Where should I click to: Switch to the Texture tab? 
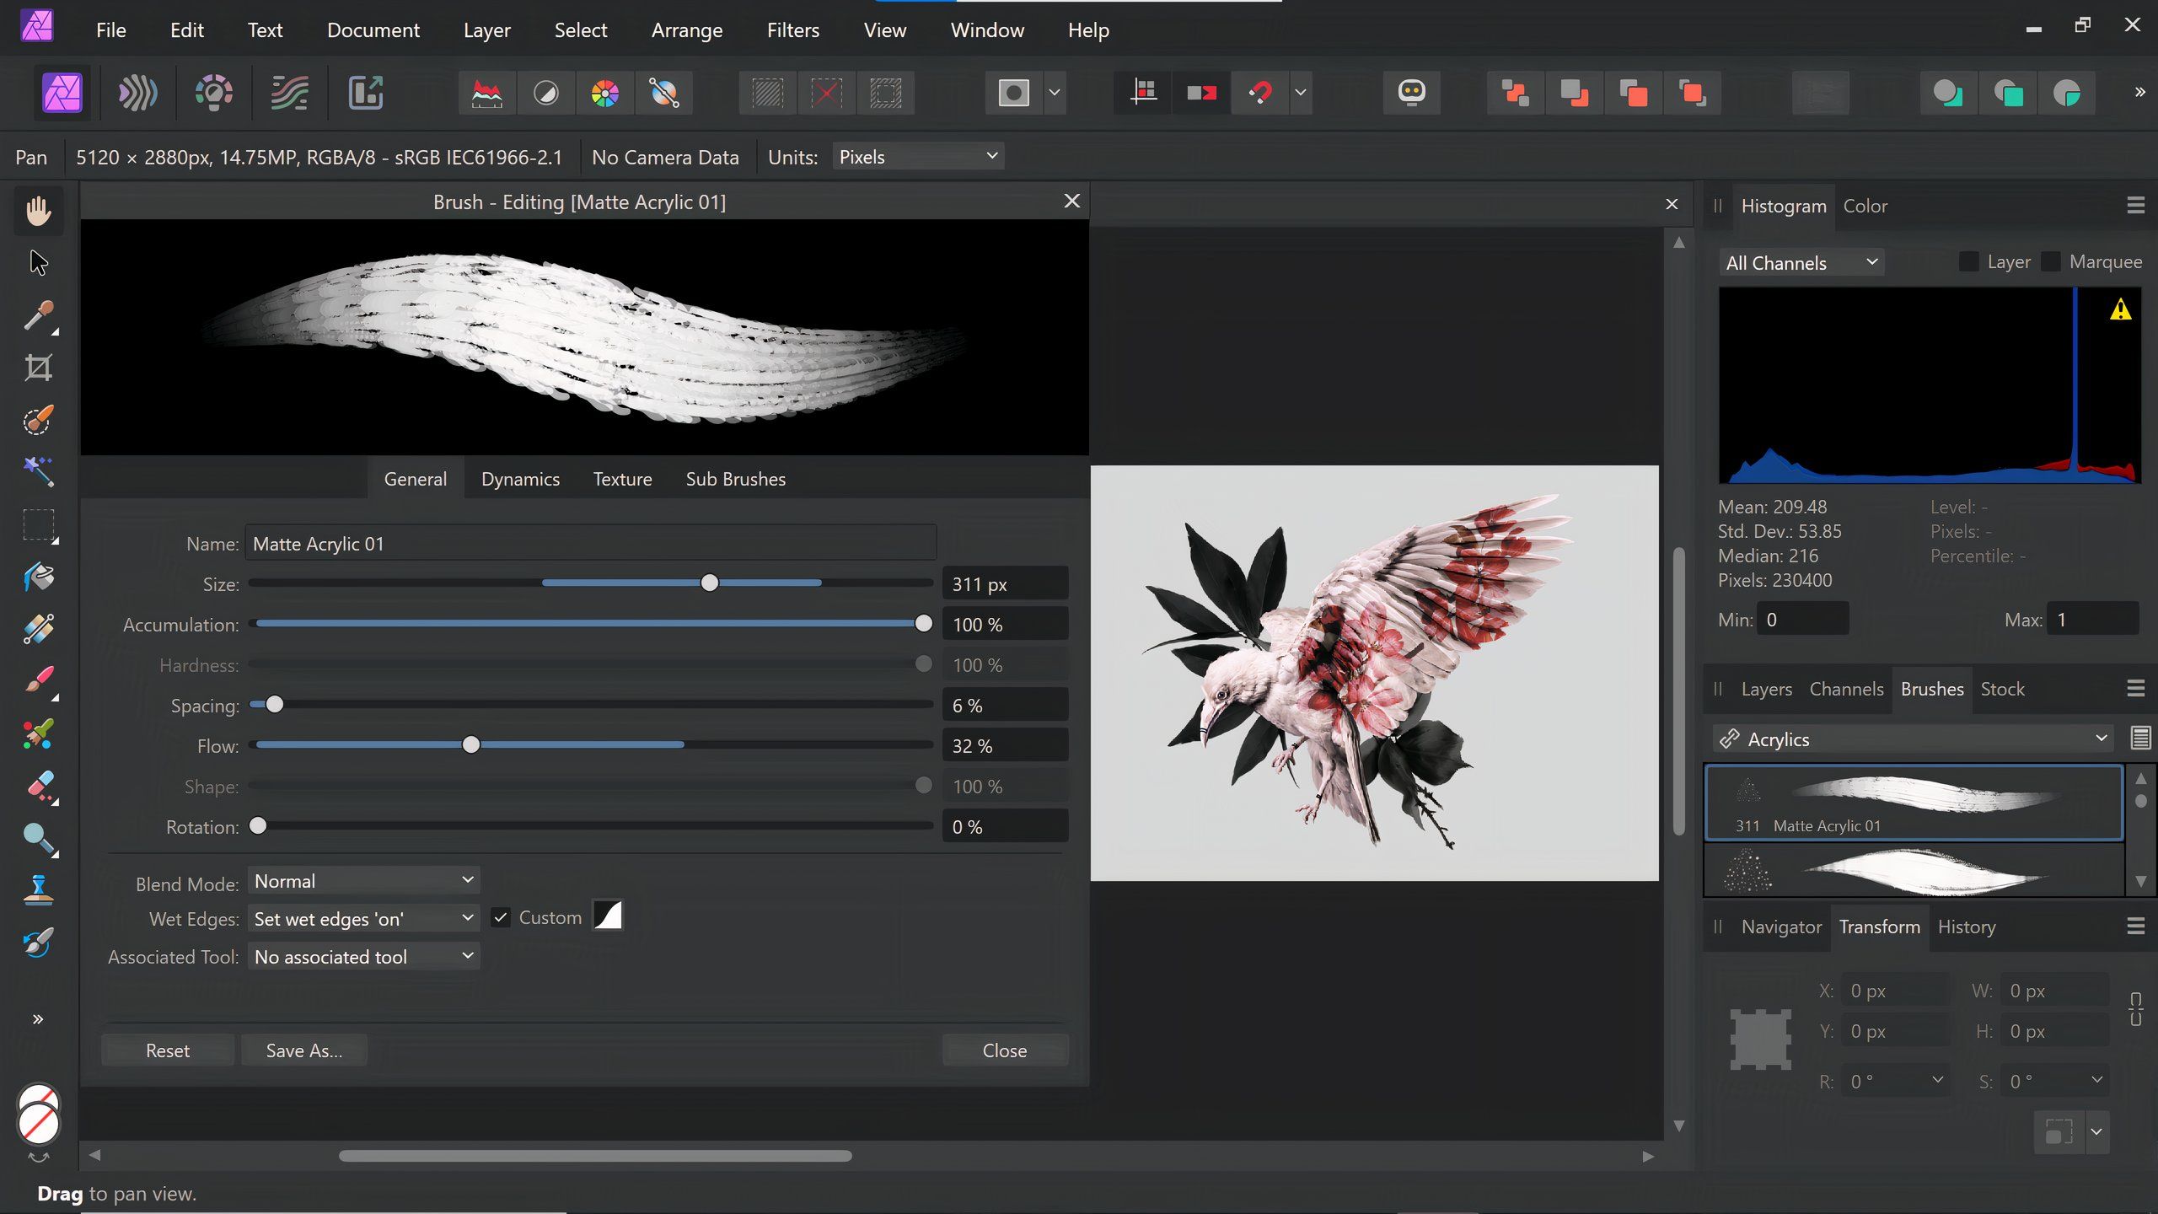[x=622, y=477]
